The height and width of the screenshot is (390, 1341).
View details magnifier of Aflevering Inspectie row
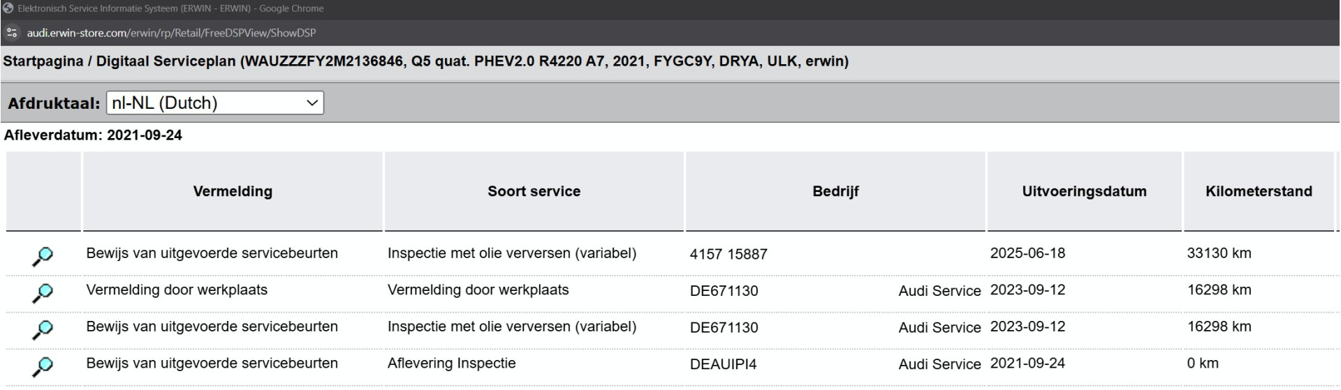43,366
